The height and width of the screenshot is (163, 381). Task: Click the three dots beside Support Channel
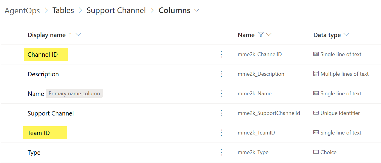(x=221, y=113)
